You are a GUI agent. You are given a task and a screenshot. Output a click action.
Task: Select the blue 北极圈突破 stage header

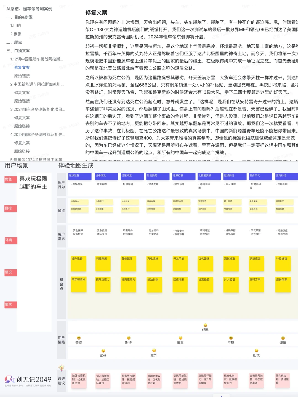tap(209, 176)
